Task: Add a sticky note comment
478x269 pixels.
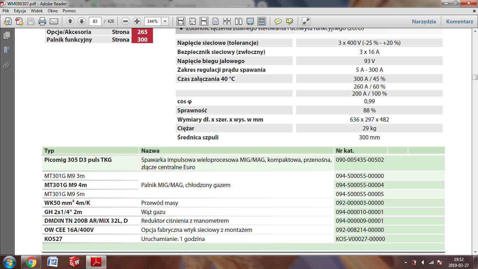Action: pyautogui.click(x=278, y=21)
